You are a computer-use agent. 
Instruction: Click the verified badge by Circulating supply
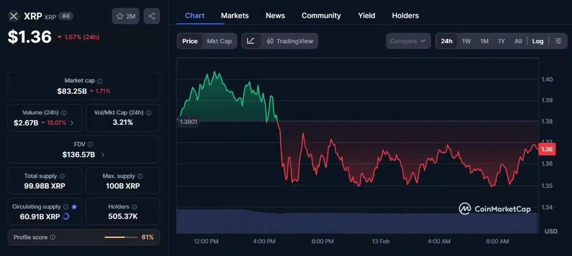click(x=74, y=207)
